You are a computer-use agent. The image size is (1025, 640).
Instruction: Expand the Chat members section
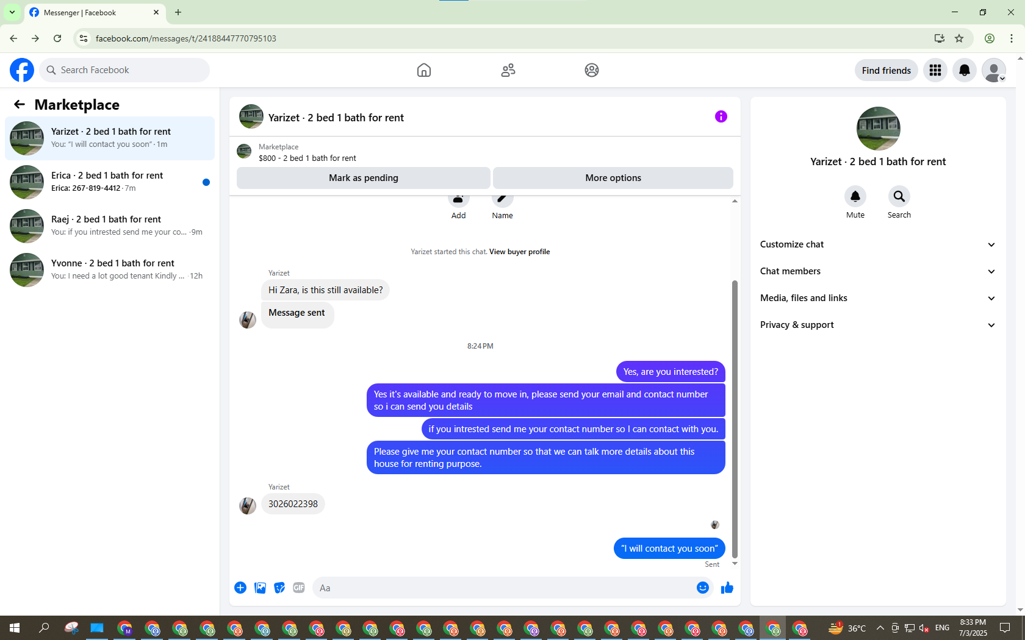click(x=878, y=271)
